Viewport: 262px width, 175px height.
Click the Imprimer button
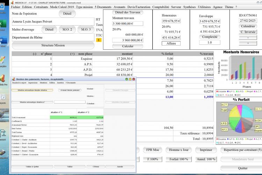206,150
